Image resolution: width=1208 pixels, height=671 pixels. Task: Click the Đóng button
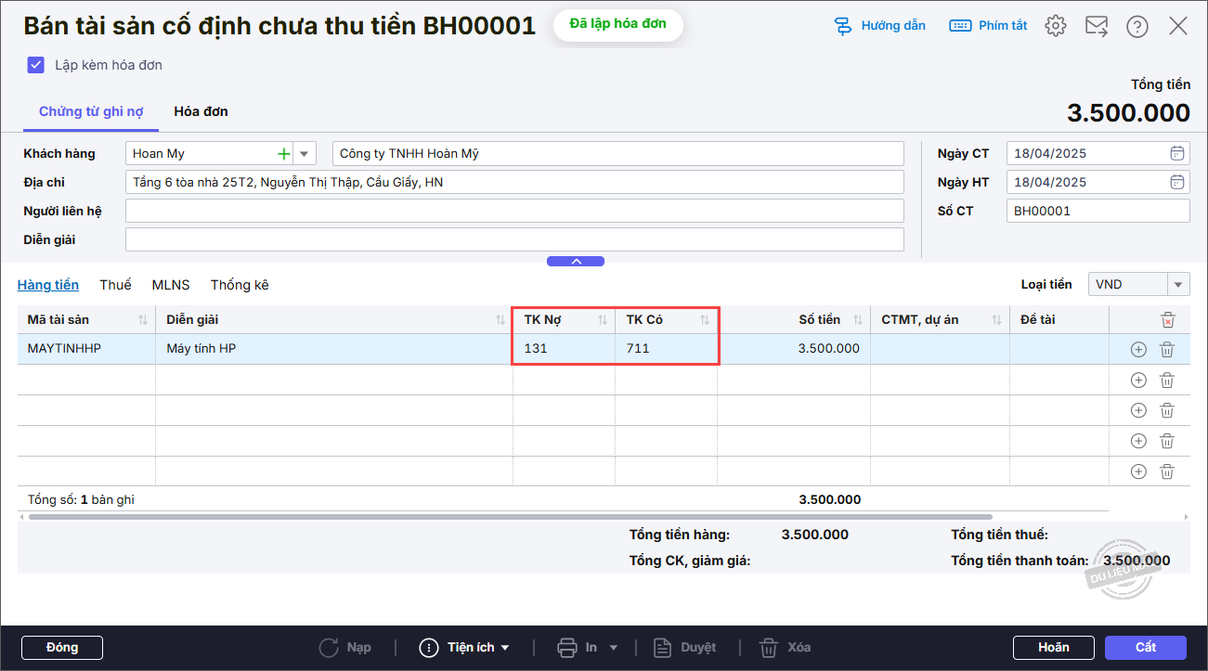click(x=62, y=648)
